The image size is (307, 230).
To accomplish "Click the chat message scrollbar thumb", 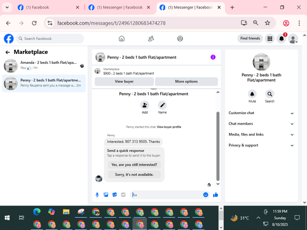I will [x=218, y=146].
